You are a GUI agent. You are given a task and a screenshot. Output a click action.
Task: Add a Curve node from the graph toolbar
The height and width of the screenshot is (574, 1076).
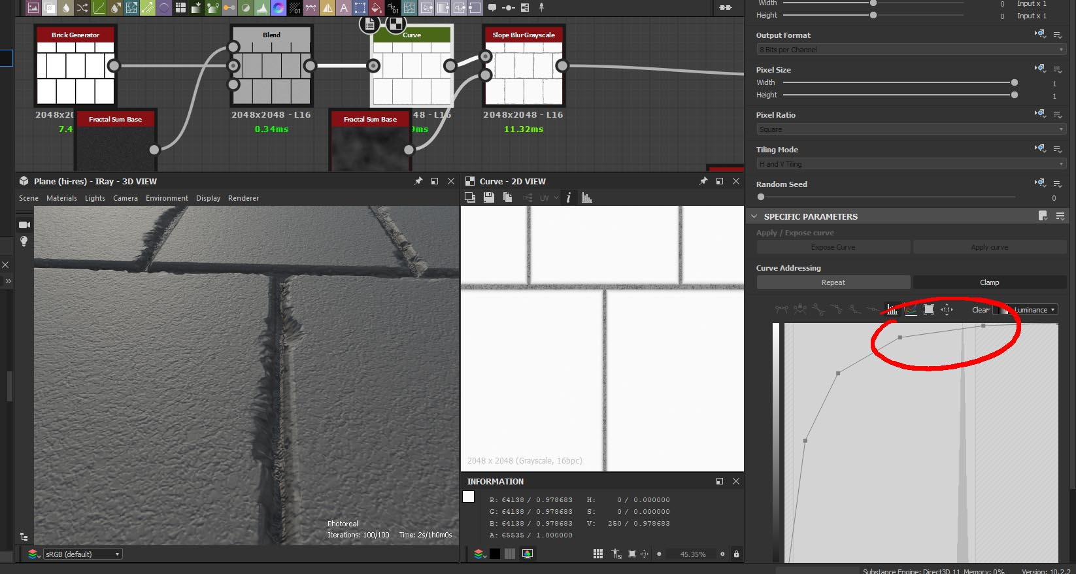(x=98, y=8)
